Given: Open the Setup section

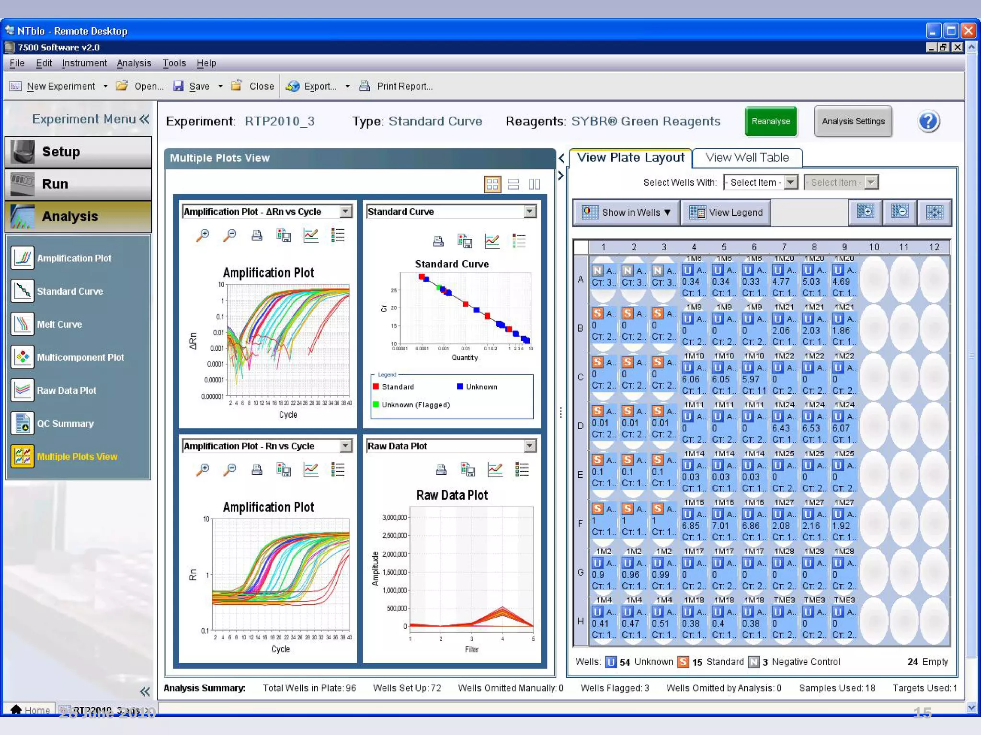Looking at the screenshot, I should point(79,152).
